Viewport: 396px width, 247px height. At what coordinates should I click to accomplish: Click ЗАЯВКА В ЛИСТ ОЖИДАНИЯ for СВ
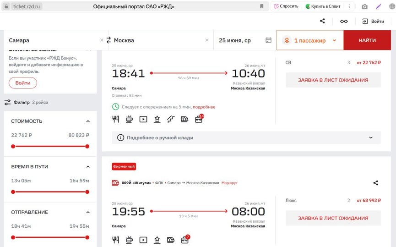pyautogui.click(x=333, y=80)
